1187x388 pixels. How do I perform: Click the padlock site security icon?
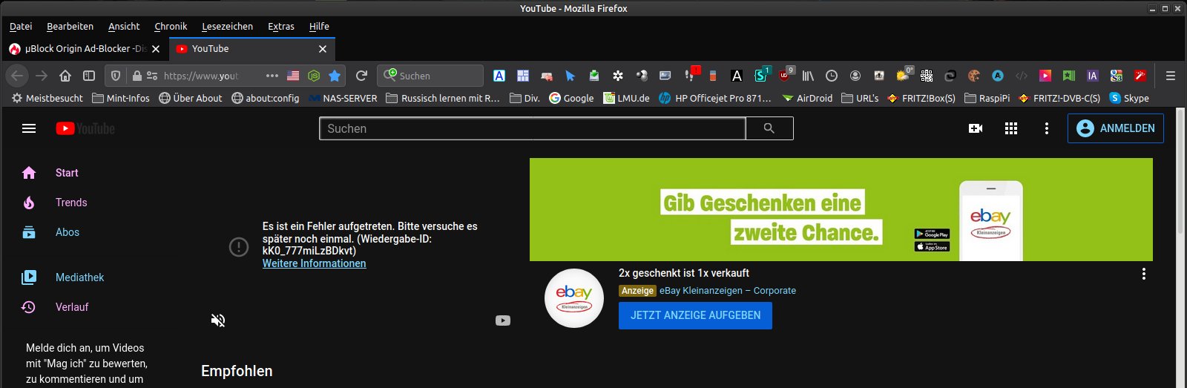pyautogui.click(x=137, y=76)
